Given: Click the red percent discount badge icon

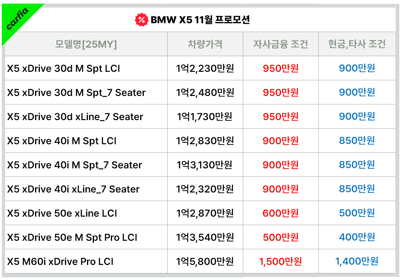Looking at the screenshot, I should tap(141, 20).
